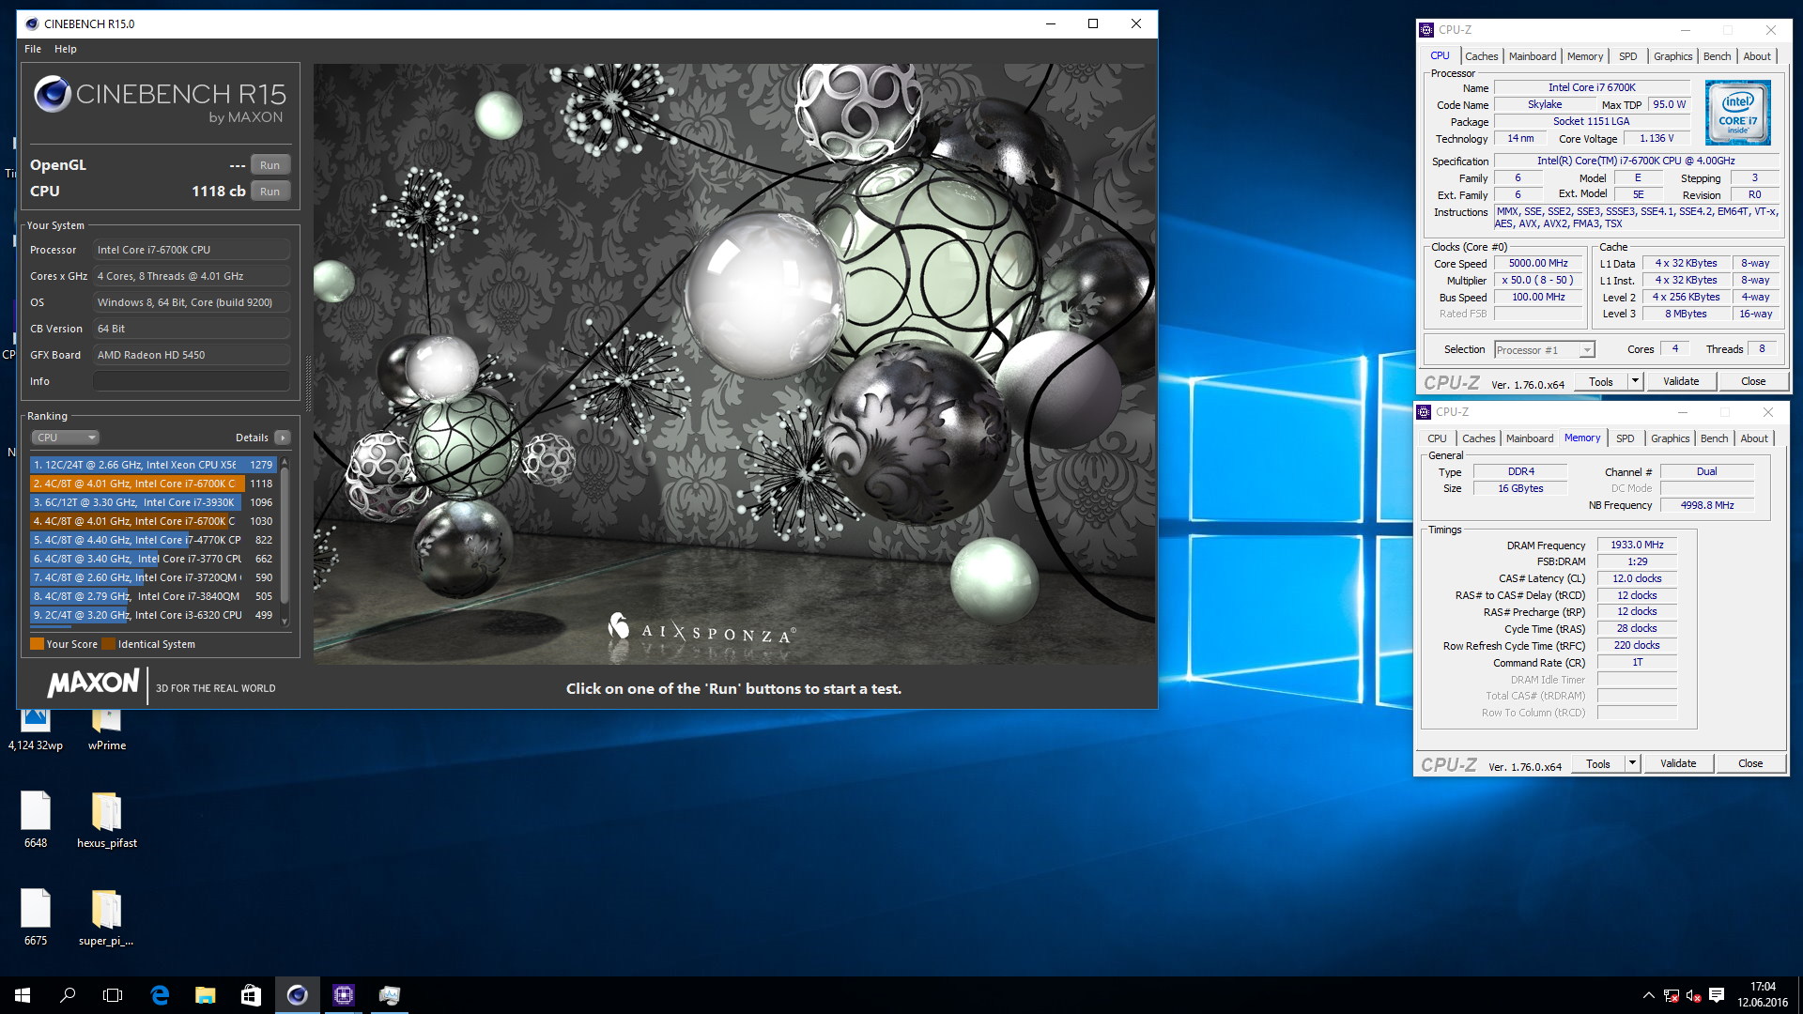Select ranking row i7-3930K score 1096
This screenshot has width=1803, height=1014.
(x=153, y=502)
